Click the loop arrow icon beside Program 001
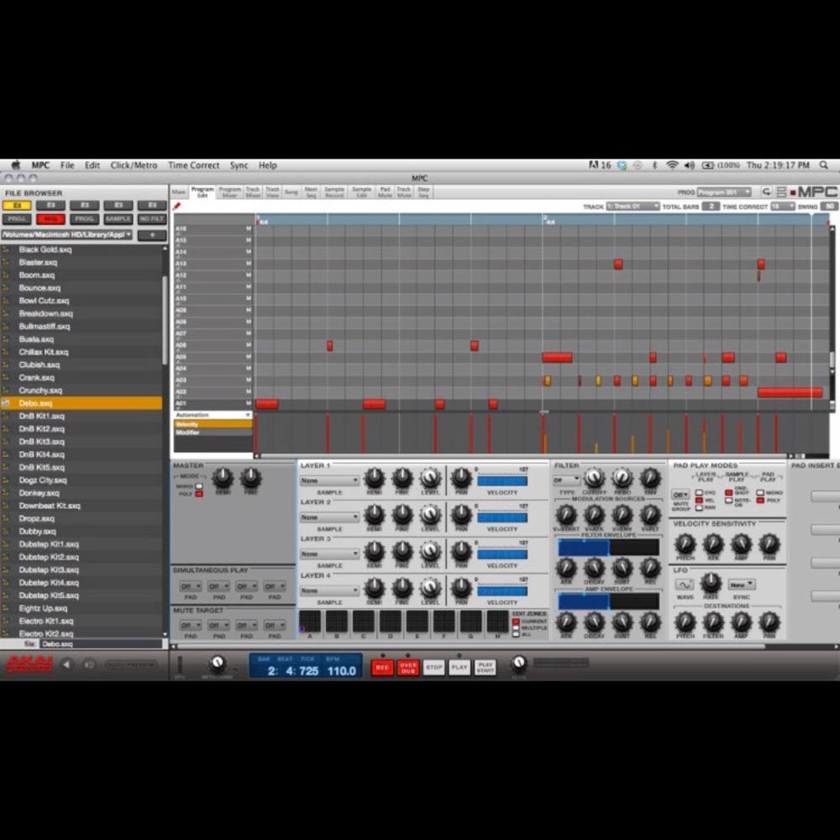The height and width of the screenshot is (840, 840). point(767,192)
